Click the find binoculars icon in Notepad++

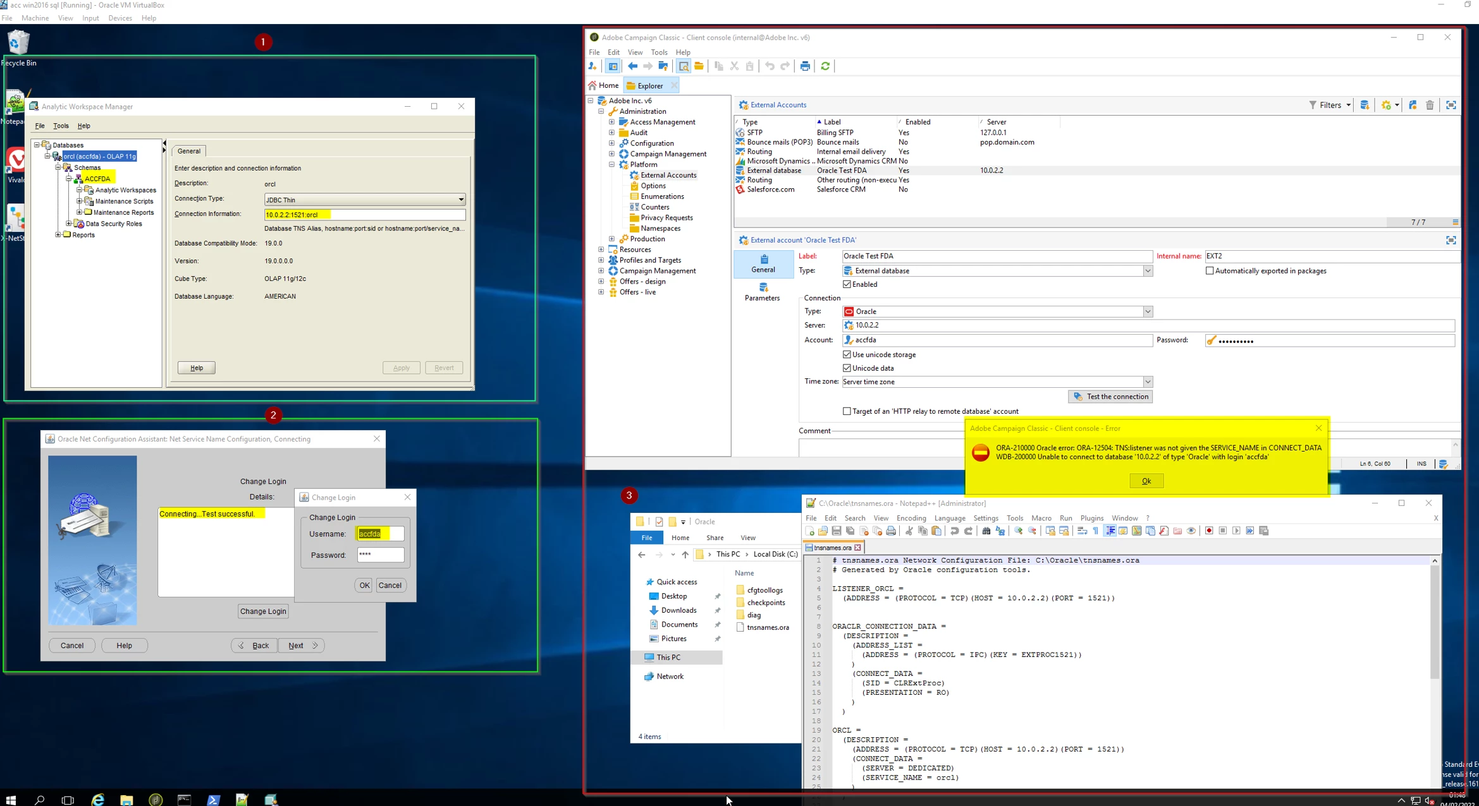tap(986, 531)
